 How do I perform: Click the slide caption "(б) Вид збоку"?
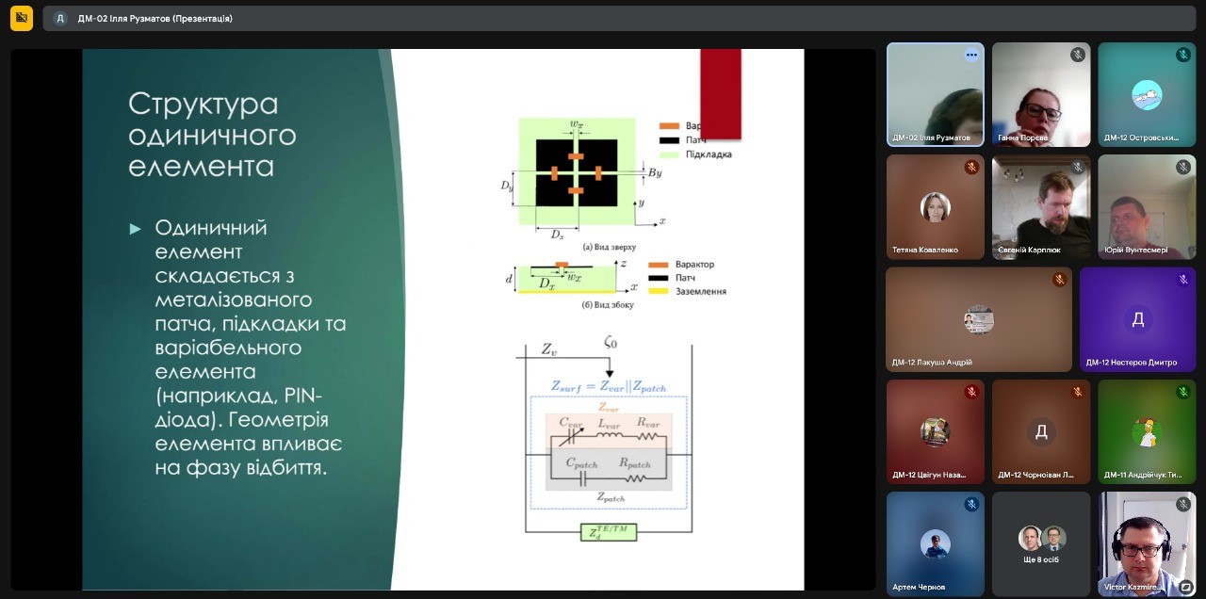click(x=609, y=304)
